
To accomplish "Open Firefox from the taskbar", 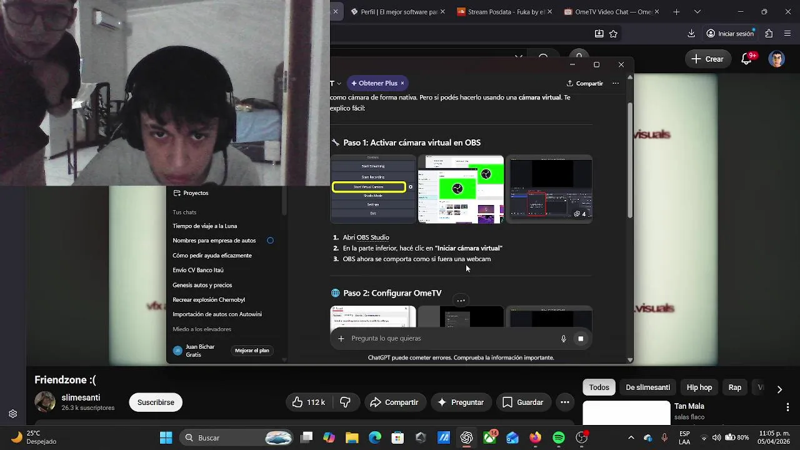I will pyautogui.click(x=536, y=437).
